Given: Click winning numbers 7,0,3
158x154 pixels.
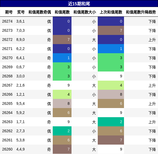Looking at the screenshot, I should coord(20,30).
